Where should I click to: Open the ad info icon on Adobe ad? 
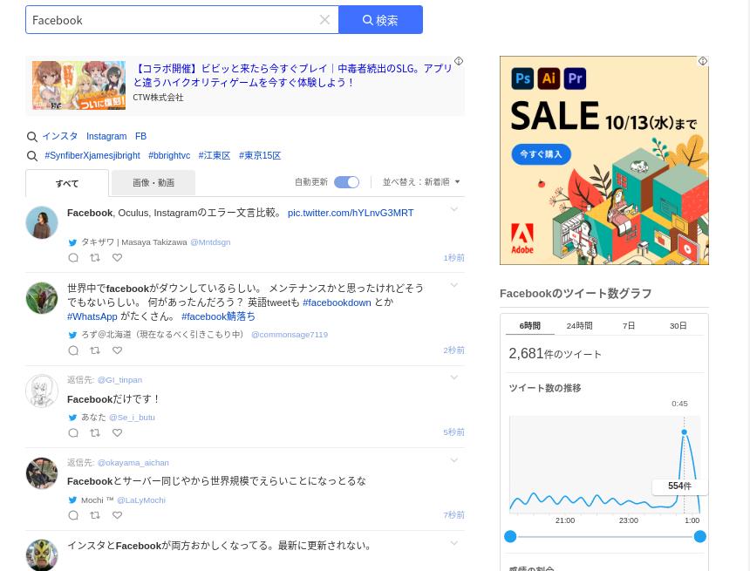click(703, 61)
